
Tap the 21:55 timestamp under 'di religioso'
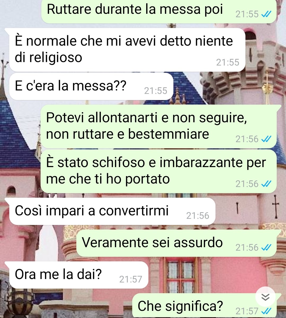[228, 62]
